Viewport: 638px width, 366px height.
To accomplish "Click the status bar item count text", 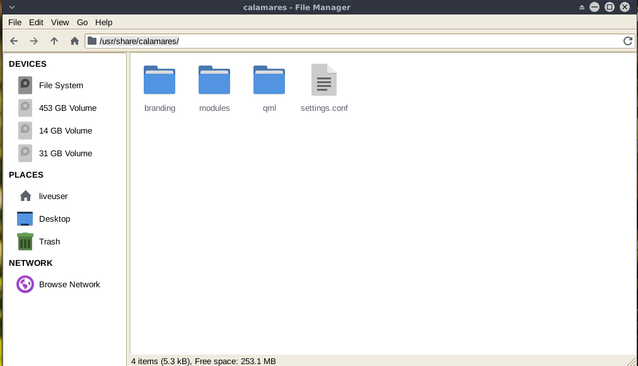I will coord(204,361).
